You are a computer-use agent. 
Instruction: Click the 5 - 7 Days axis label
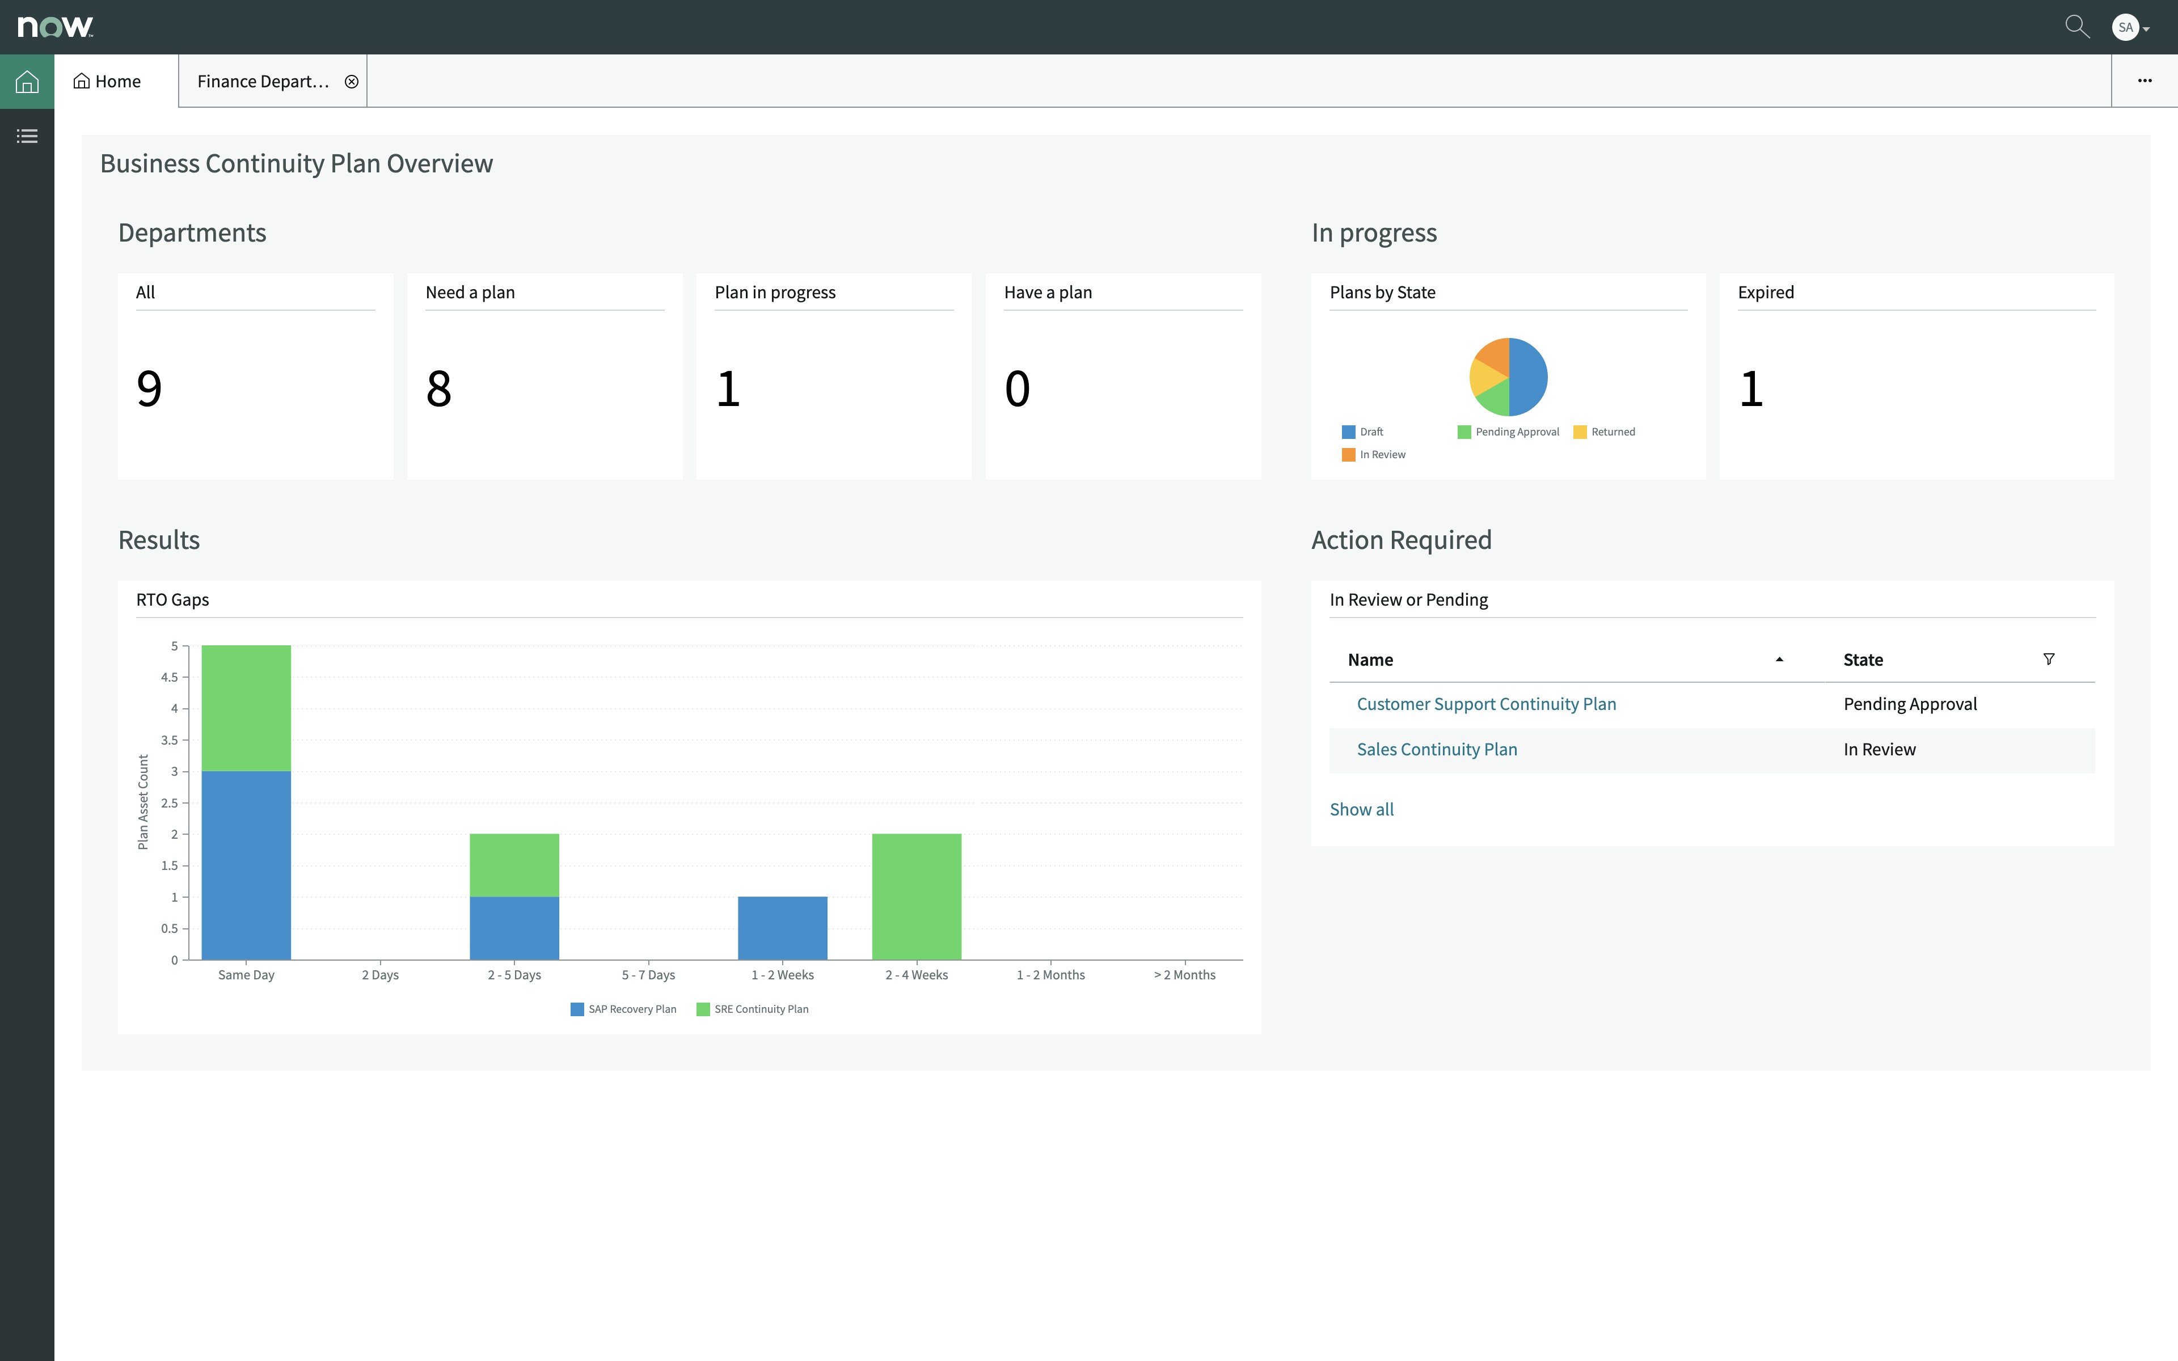point(648,975)
